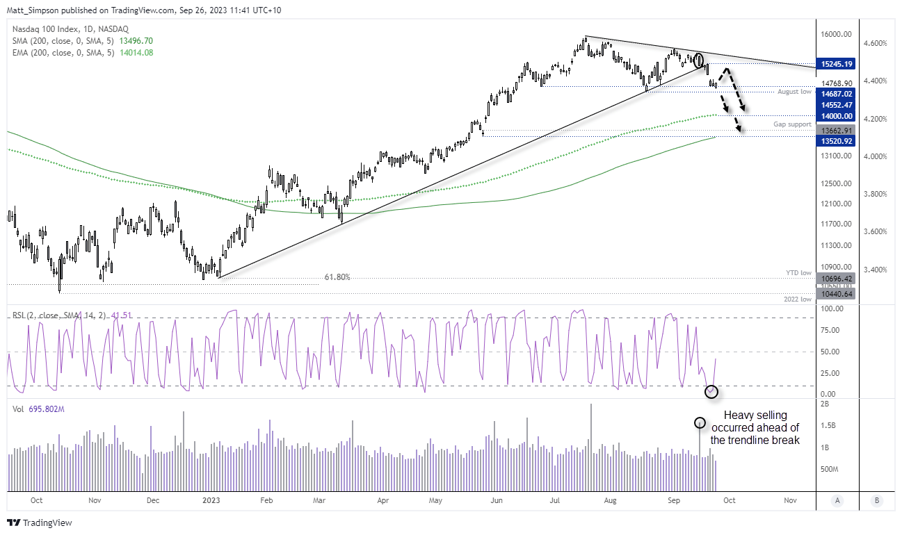Screen dimensions: 902x535
Task: Click the 13520.92 price label
Action: [837, 141]
